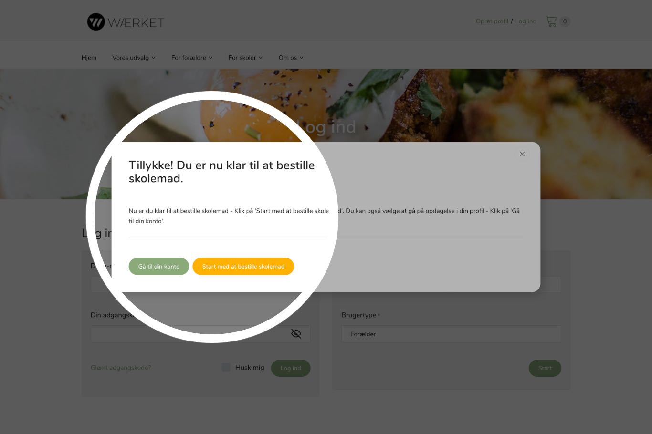Click Glemt adgangskode link
Screen dimensions: 652x434
121,368
